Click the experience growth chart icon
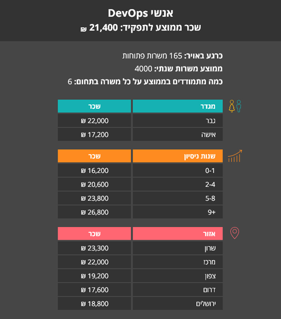Screen dimensions: 281x319 235,156
